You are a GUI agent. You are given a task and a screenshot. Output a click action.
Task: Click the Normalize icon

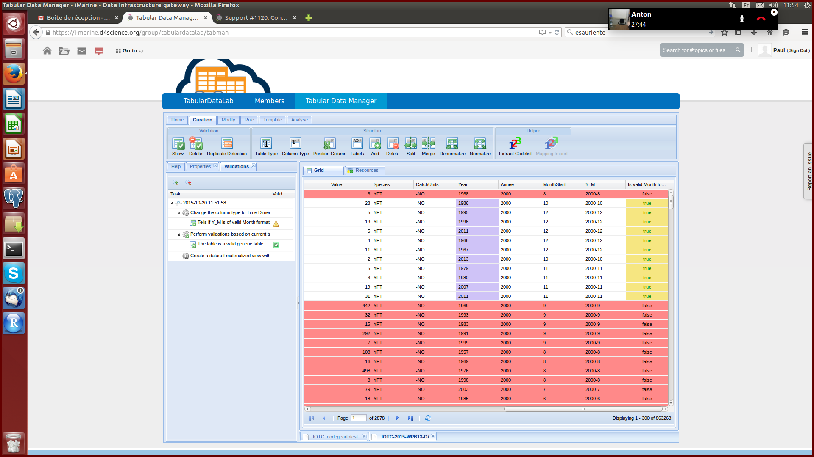tap(479, 143)
